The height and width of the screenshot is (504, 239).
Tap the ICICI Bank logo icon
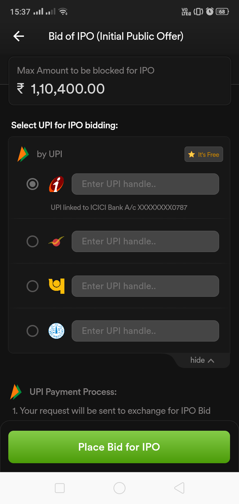[56, 184]
